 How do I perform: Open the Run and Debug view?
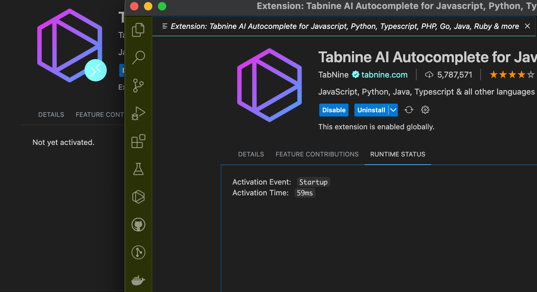coord(138,113)
